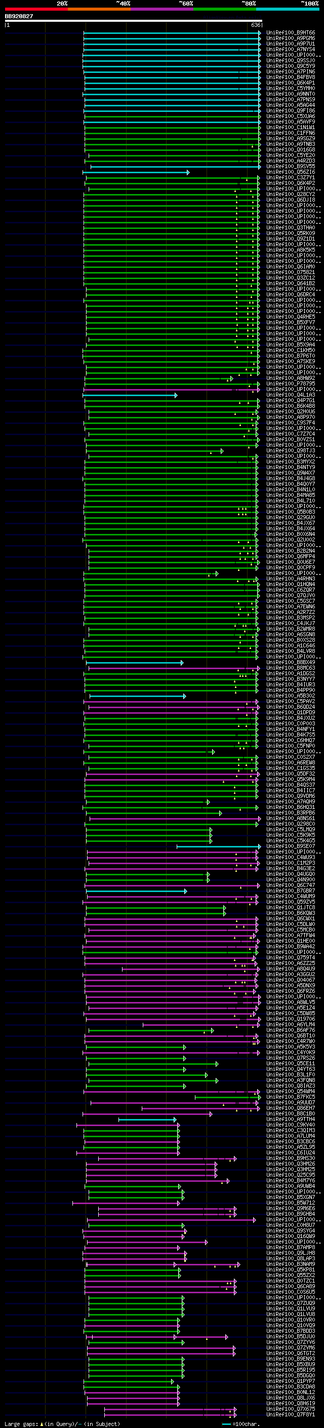Click the UniRef100_A7AQH9 label
This screenshot has height=1428, width=324.
(290, 801)
